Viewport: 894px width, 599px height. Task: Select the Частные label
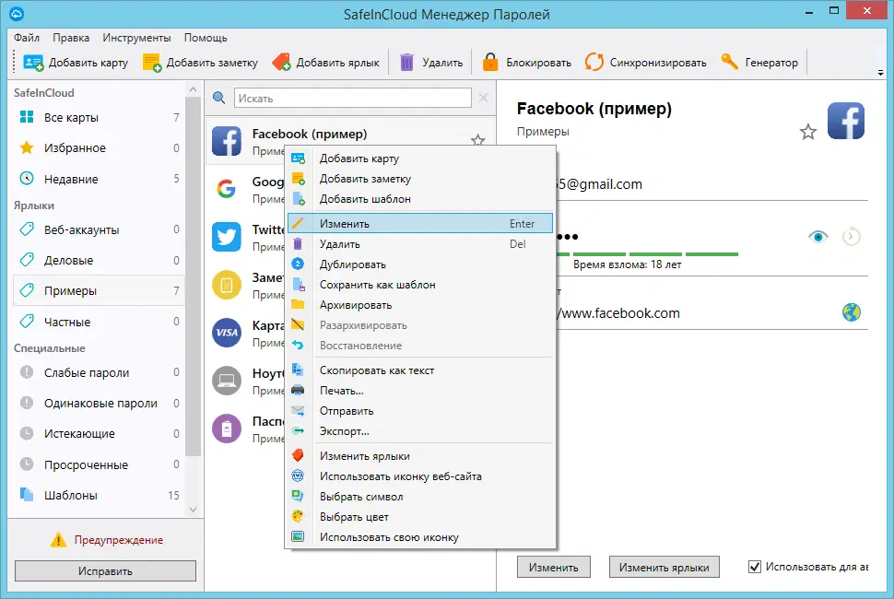click(x=99, y=322)
